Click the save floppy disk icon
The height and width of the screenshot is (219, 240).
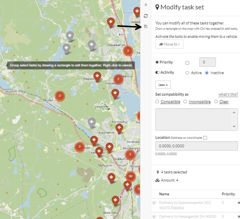point(146,26)
